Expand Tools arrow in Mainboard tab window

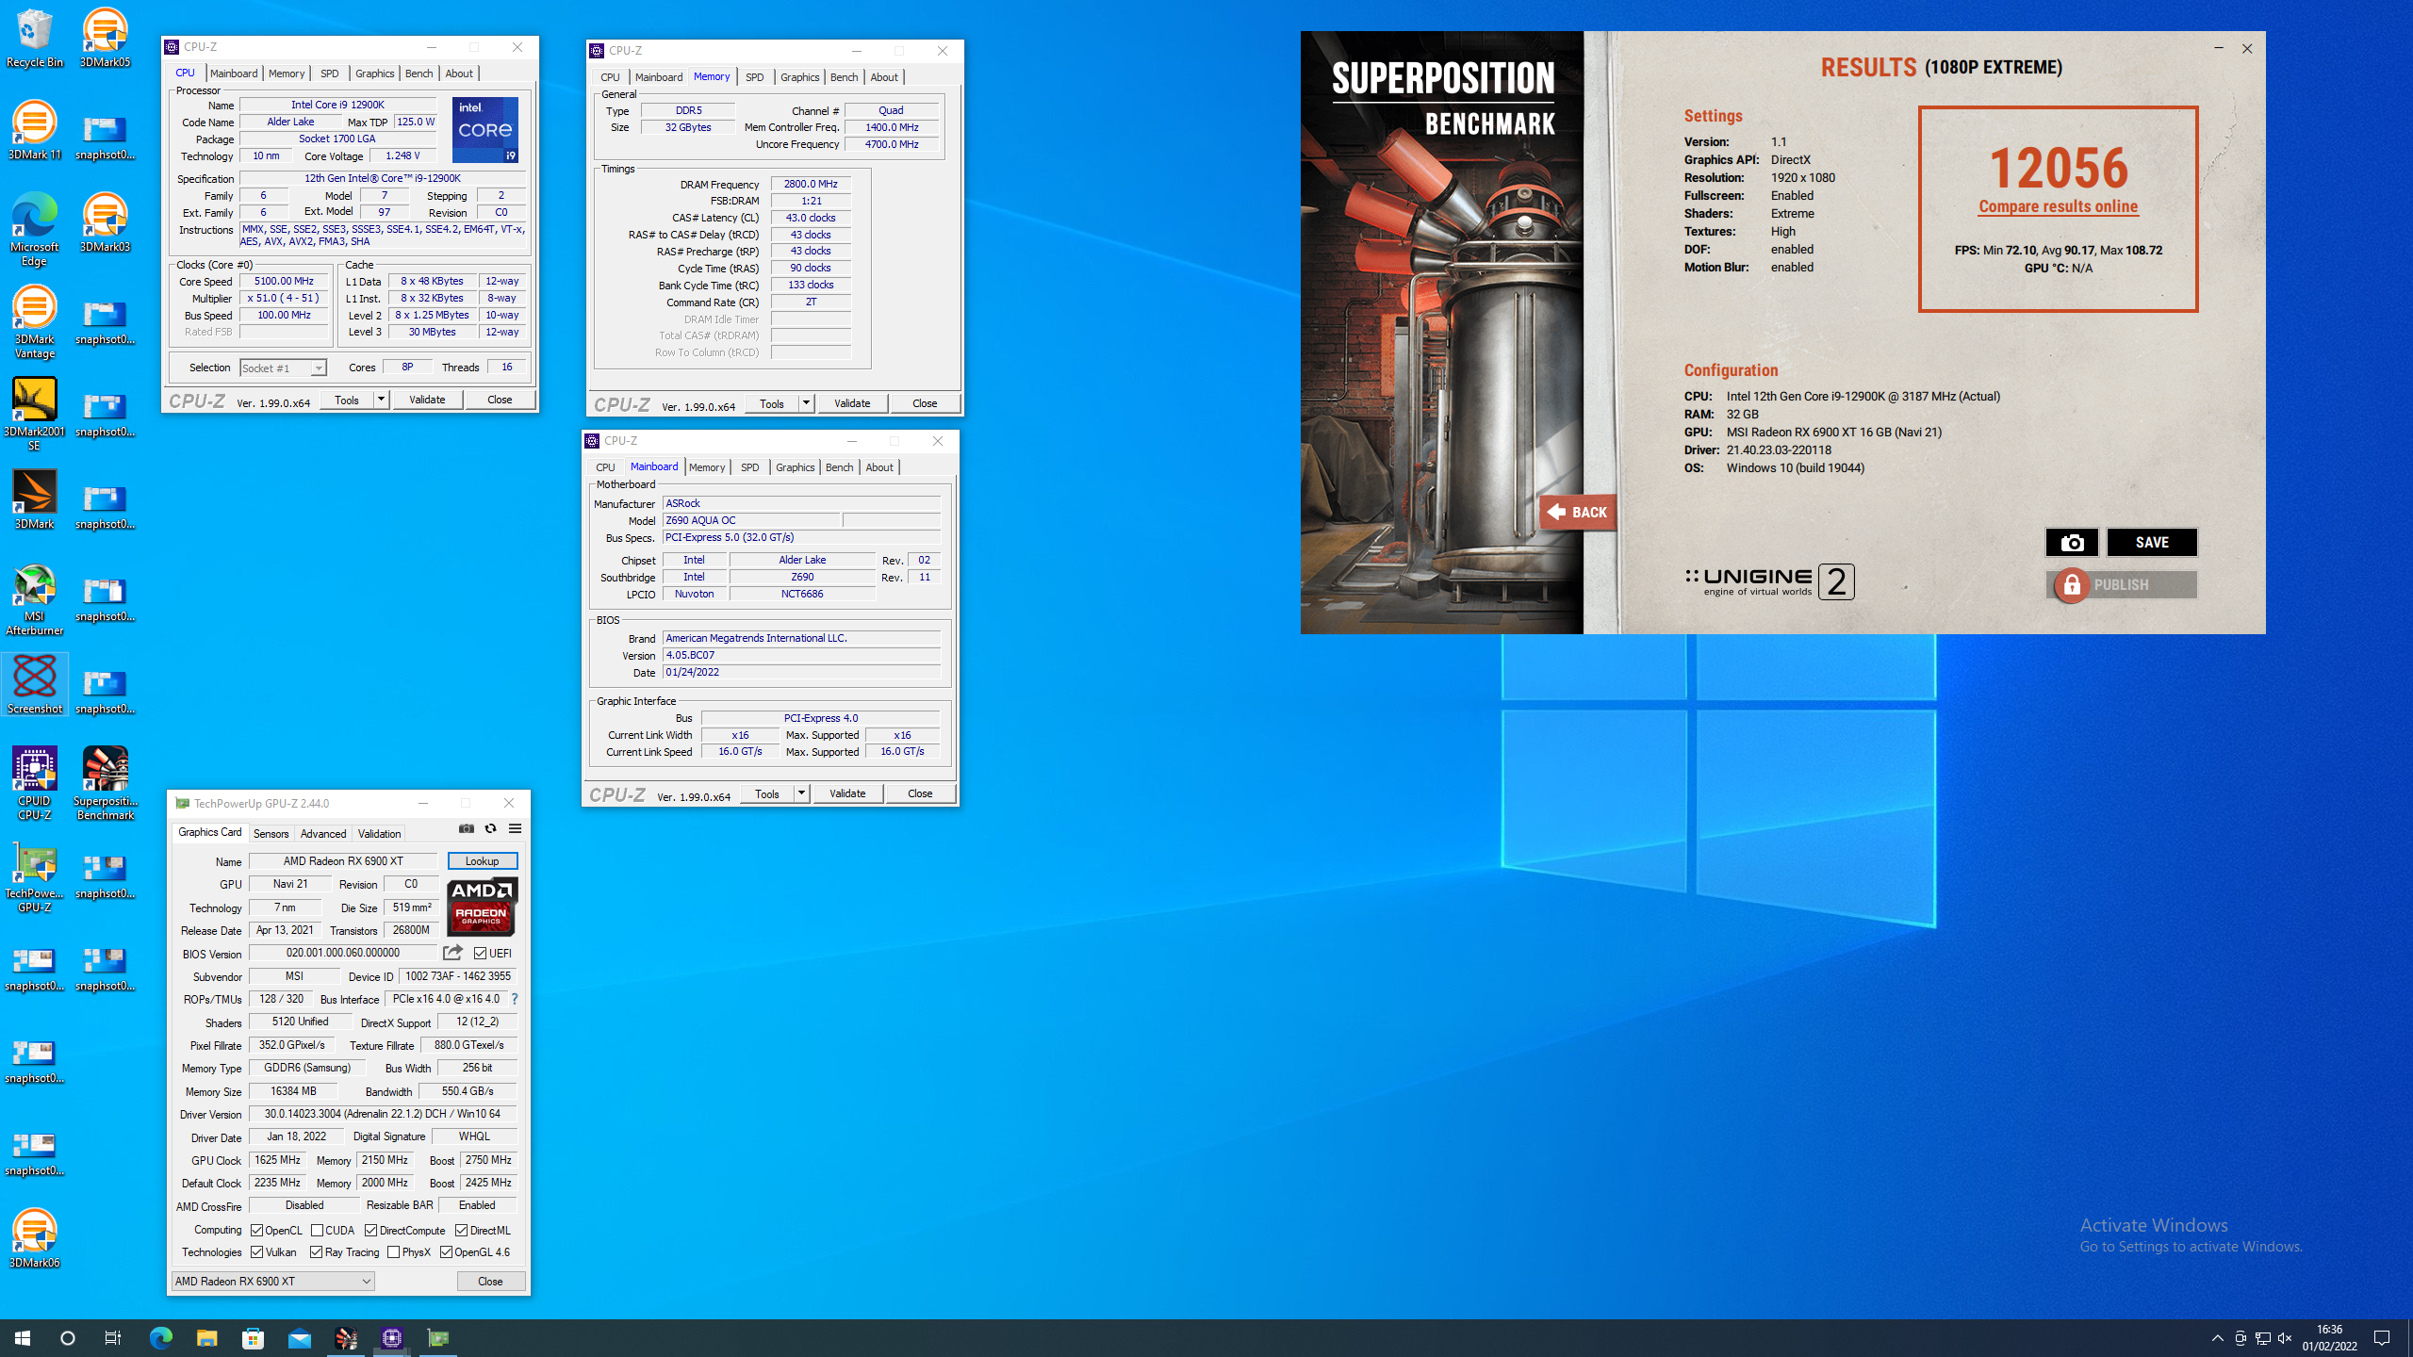click(801, 793)
